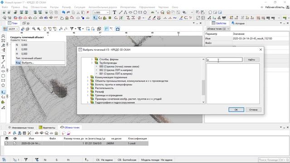The height and width of the screenshot is (163, 290).
Task: Click the speech bubble icon in top toolbar
Action: click(x=210, y=12)
